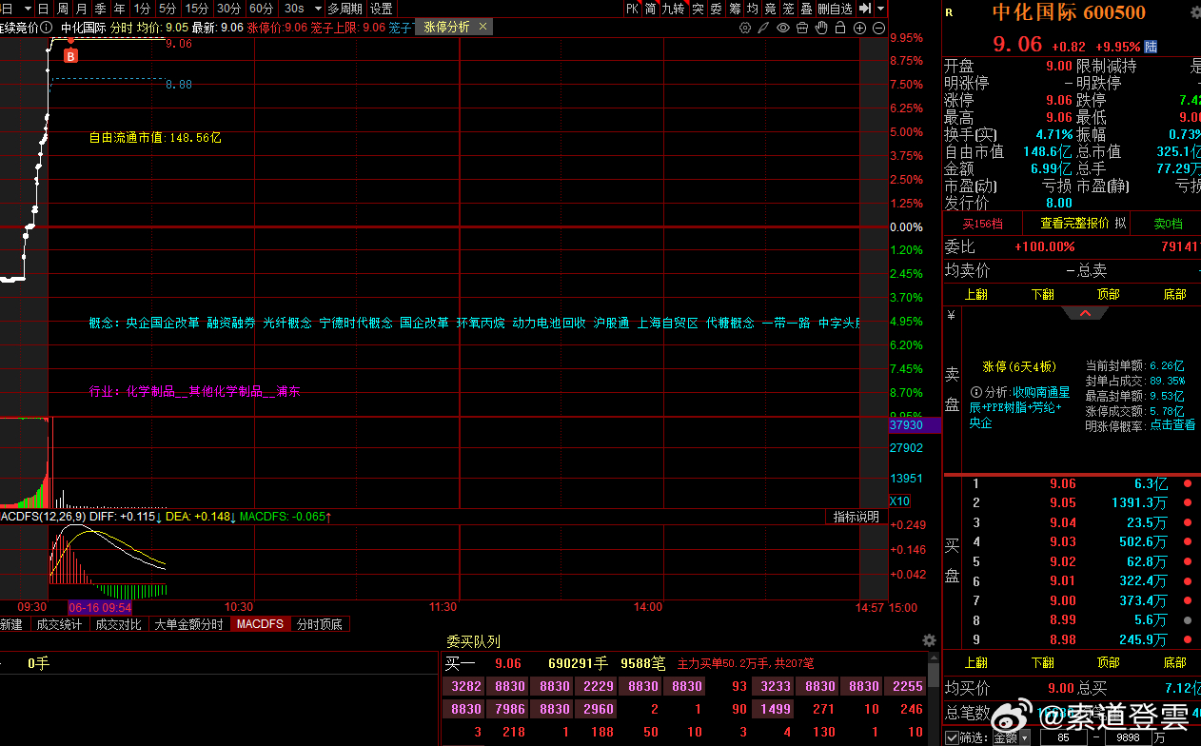Click the 多周期 multi-period button
Viewport: 1201px width, 746px height.
[x=345, y=9]
